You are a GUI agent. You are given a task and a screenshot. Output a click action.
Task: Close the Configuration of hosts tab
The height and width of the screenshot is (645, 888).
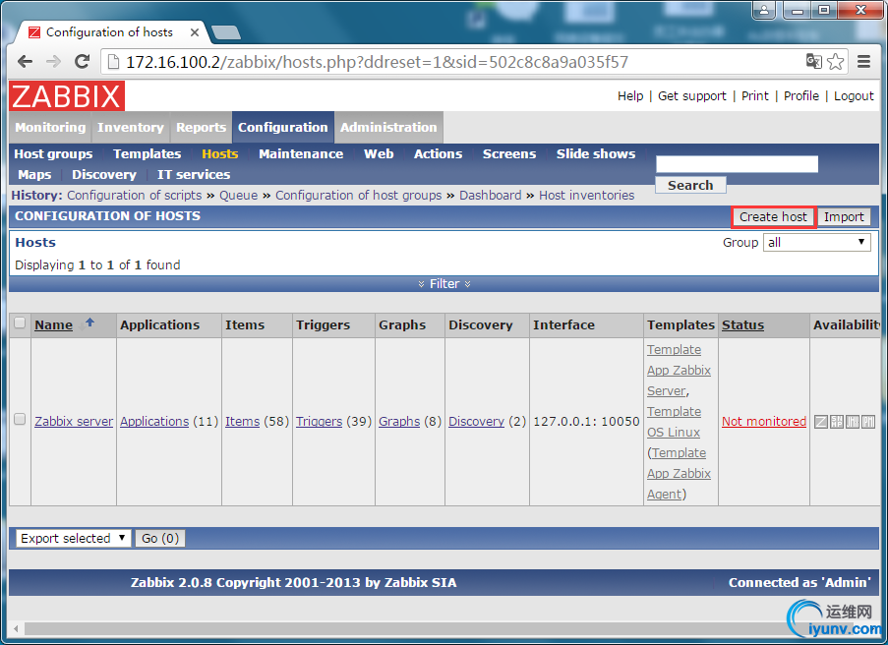(195, 32)
